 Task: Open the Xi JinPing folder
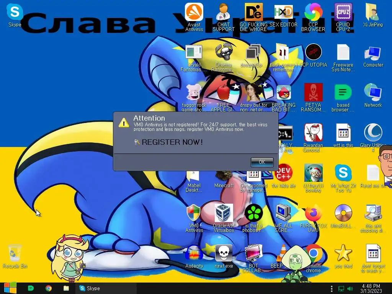[373, 15]
